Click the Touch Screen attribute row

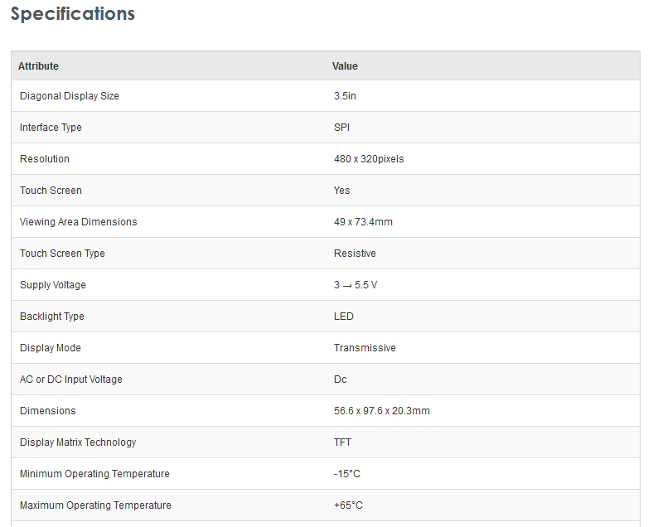(x=51, y=191)
